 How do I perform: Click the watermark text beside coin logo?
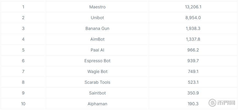pyautogui.click(x=226, y=103)
